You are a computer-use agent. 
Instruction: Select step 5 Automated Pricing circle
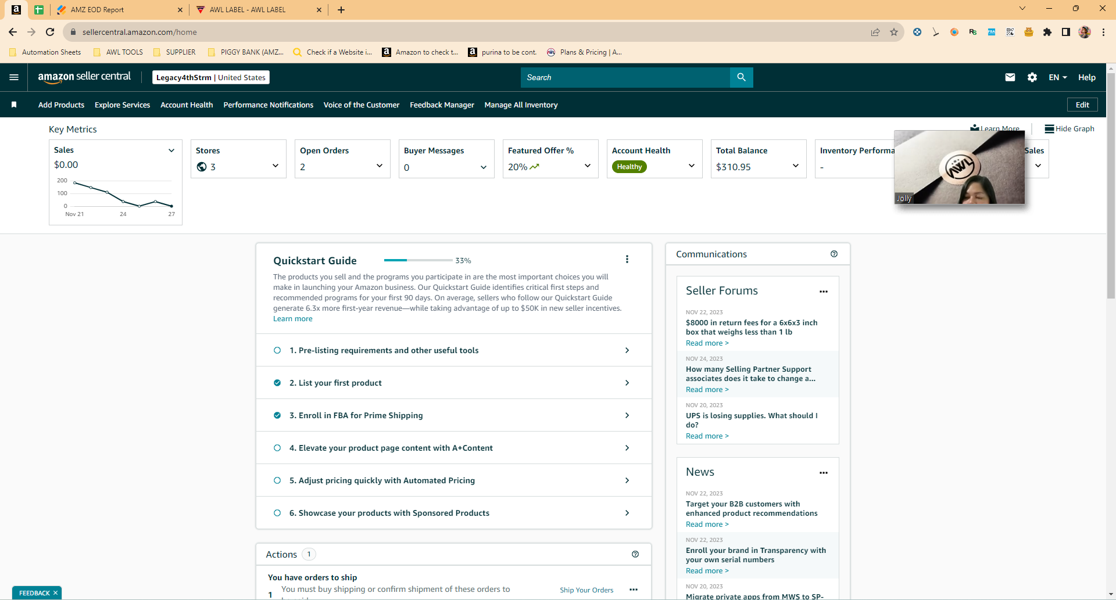point(277,480)
